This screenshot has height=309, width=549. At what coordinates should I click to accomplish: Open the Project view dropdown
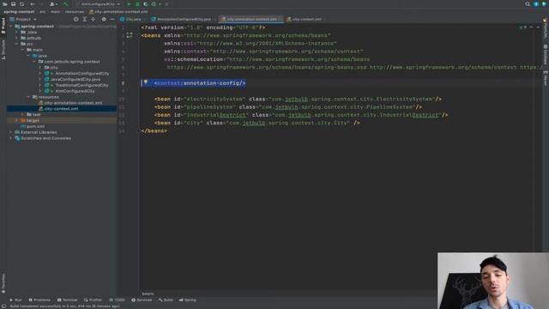pos(23,19)
